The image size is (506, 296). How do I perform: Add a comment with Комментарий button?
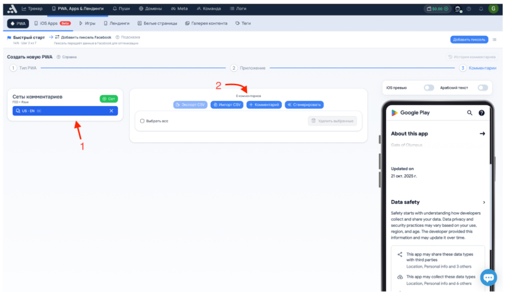click(x=264, y=105)
